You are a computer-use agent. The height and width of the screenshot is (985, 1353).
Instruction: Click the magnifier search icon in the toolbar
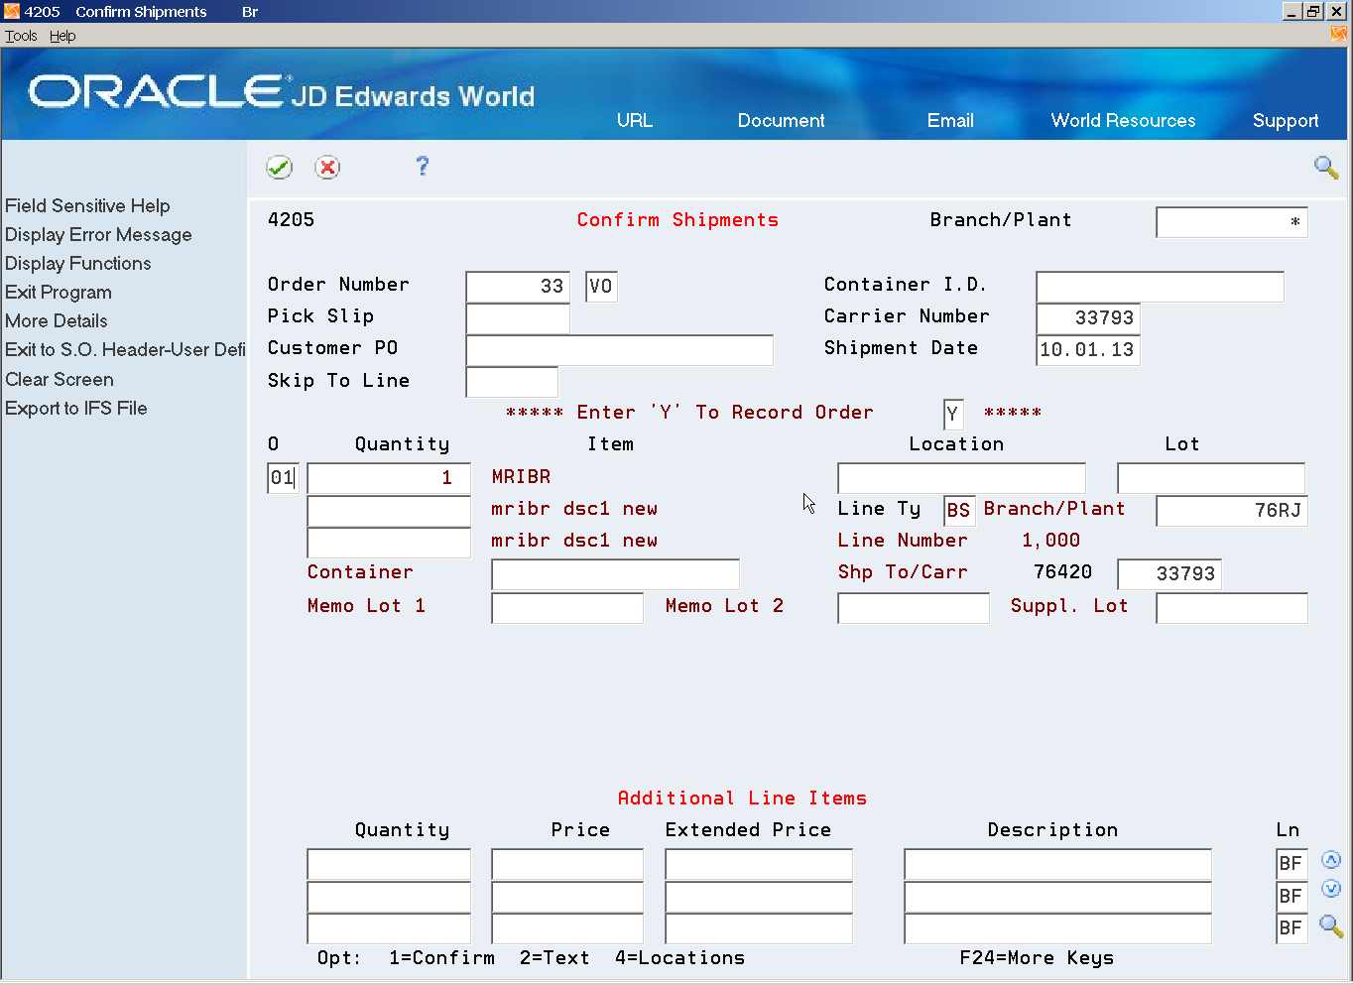[1326, 167]
